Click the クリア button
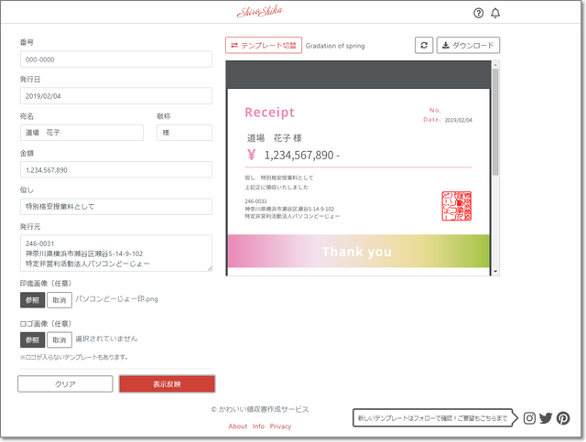This screenshot has height=442, width=586. tap(65, 384)
